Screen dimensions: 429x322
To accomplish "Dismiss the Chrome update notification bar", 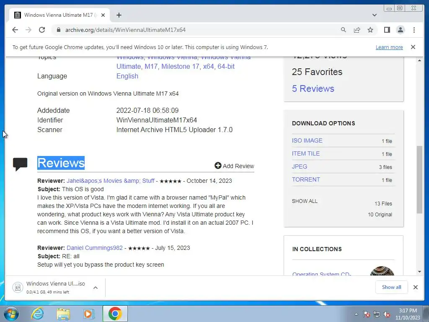I will coord(413,47).
